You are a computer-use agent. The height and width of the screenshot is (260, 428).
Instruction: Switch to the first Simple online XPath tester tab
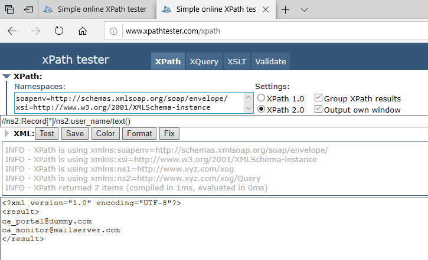click(97, 9)
